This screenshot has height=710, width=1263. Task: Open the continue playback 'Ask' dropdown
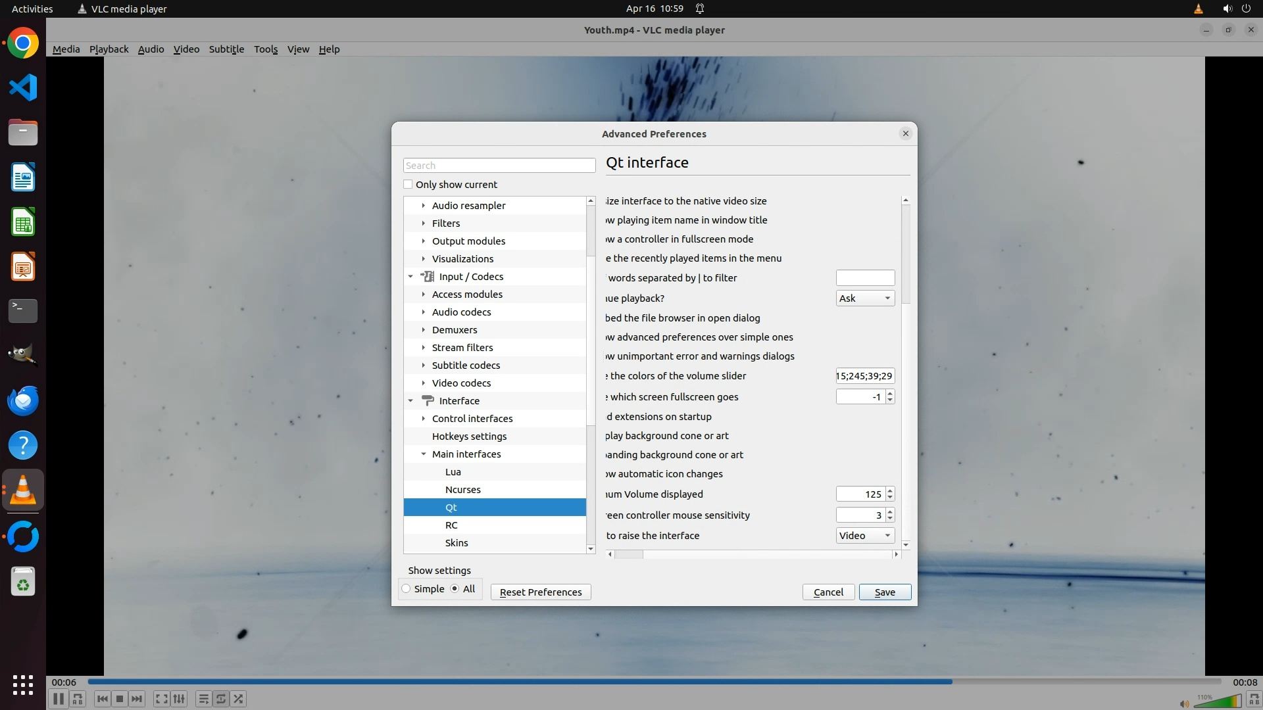pyautogui.click(x=864, y=298)
